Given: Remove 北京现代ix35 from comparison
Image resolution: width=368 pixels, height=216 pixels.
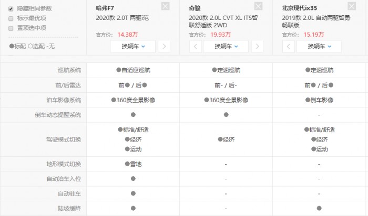Looking at the screenshot, I should pos(352,6).
